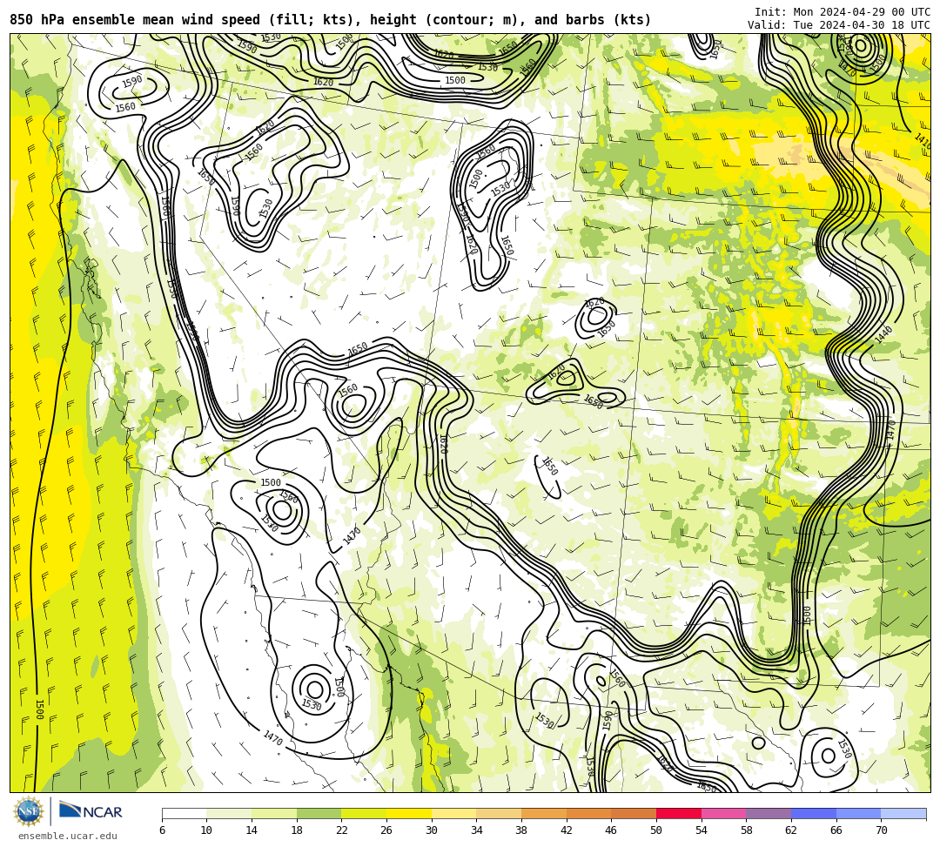Viewport: 940px width, 847px height.
Task: Pick the light orange 34–38 kts colorbar segment
Action: tap(499, 813)
